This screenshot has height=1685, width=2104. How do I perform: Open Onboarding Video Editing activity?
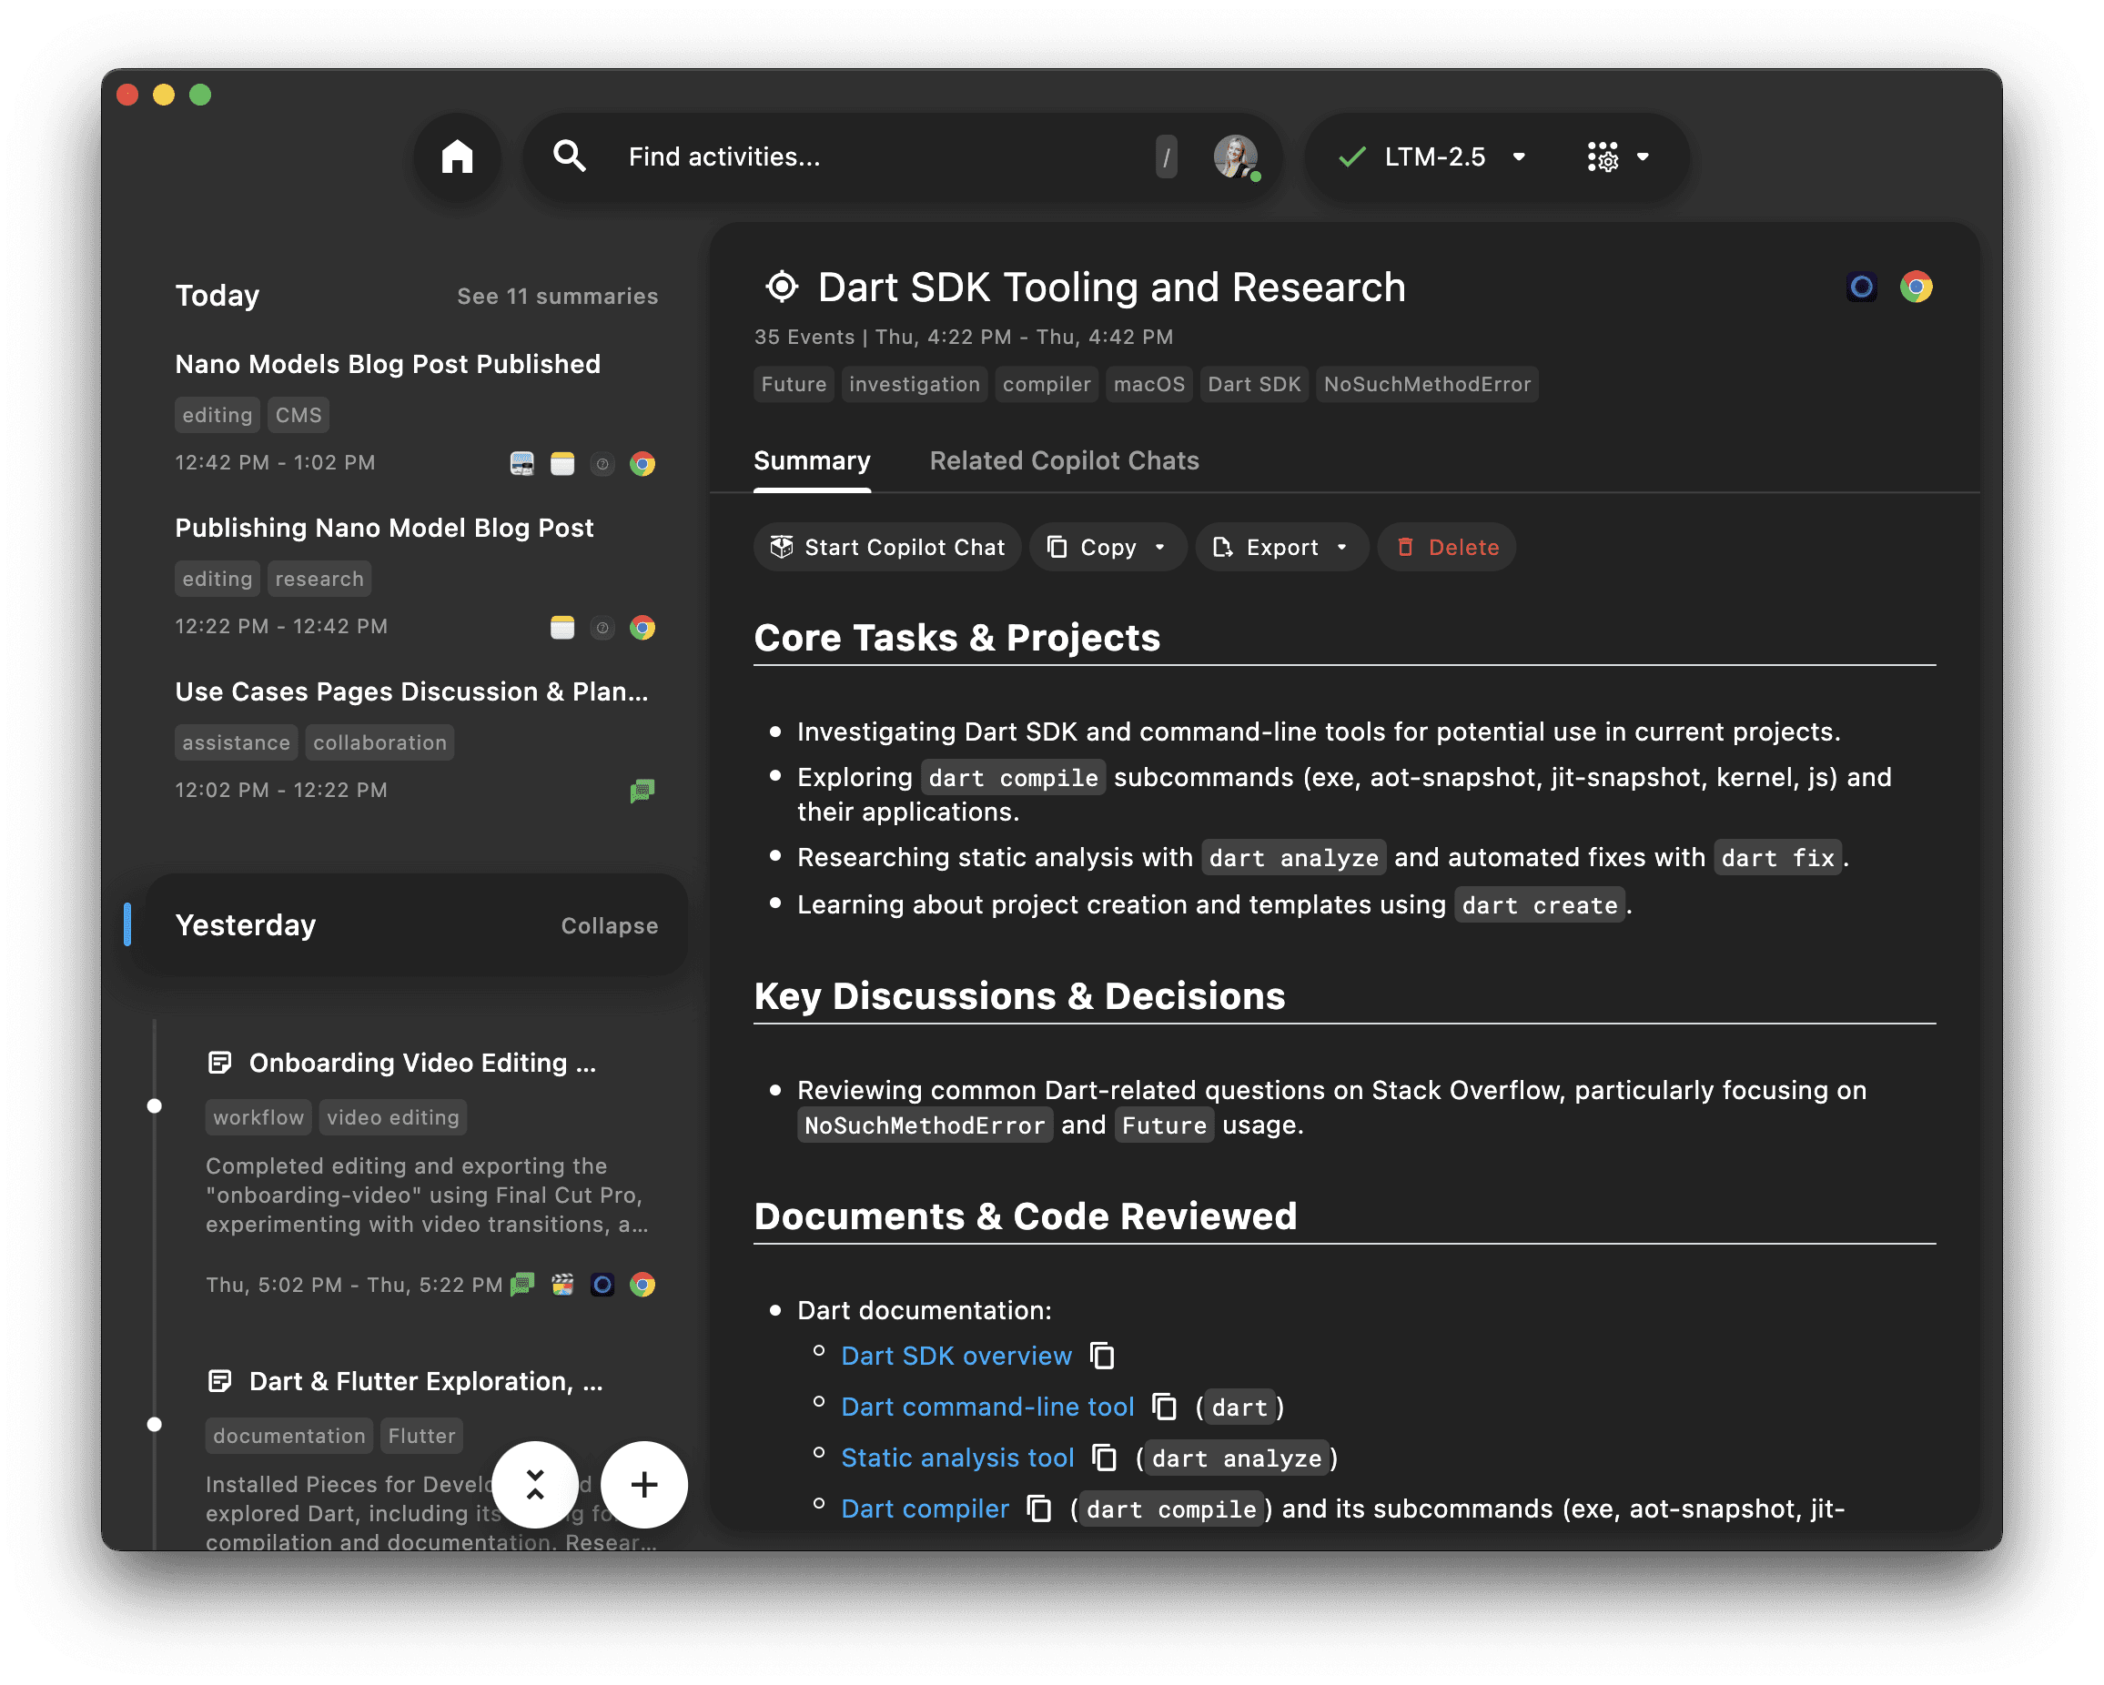422,1063
